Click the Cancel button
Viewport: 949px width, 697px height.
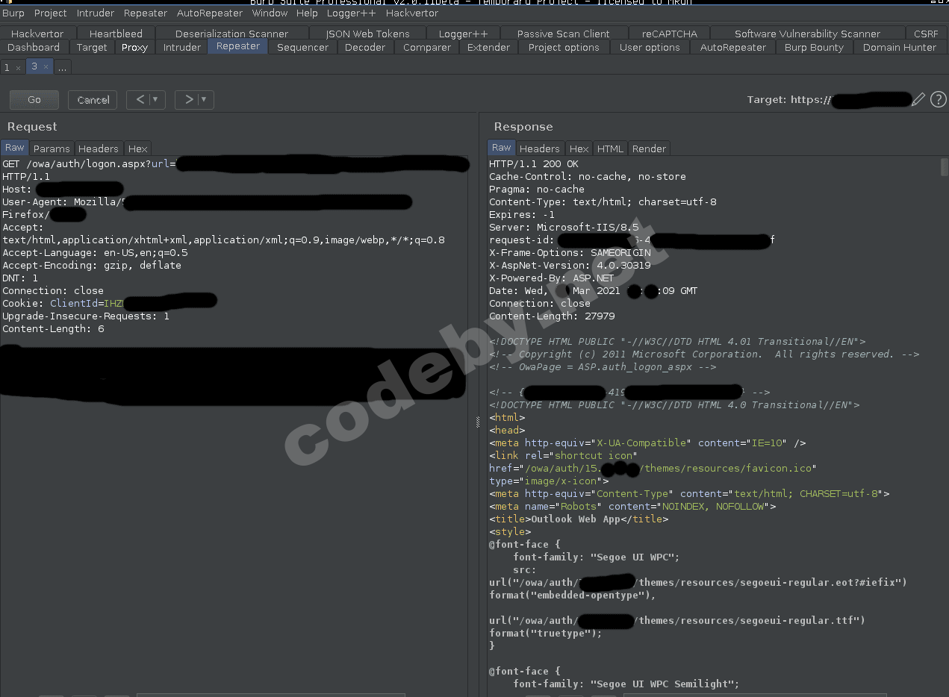(93, 99)
